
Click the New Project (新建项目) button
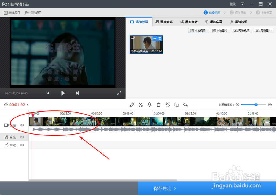coord(12,13)
